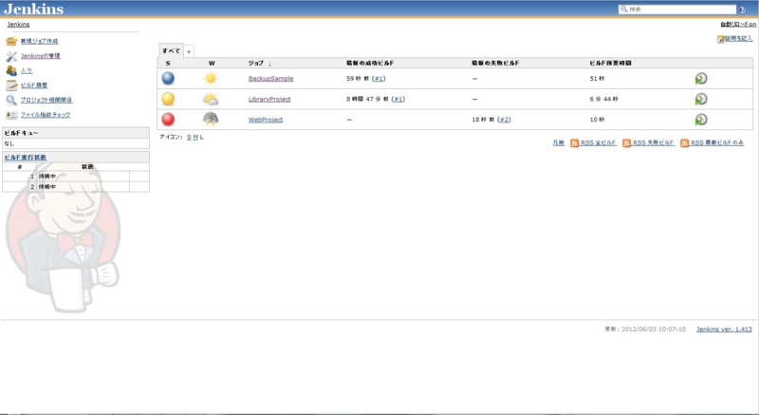Click inside the search (検索) input box

click(677, 9)
